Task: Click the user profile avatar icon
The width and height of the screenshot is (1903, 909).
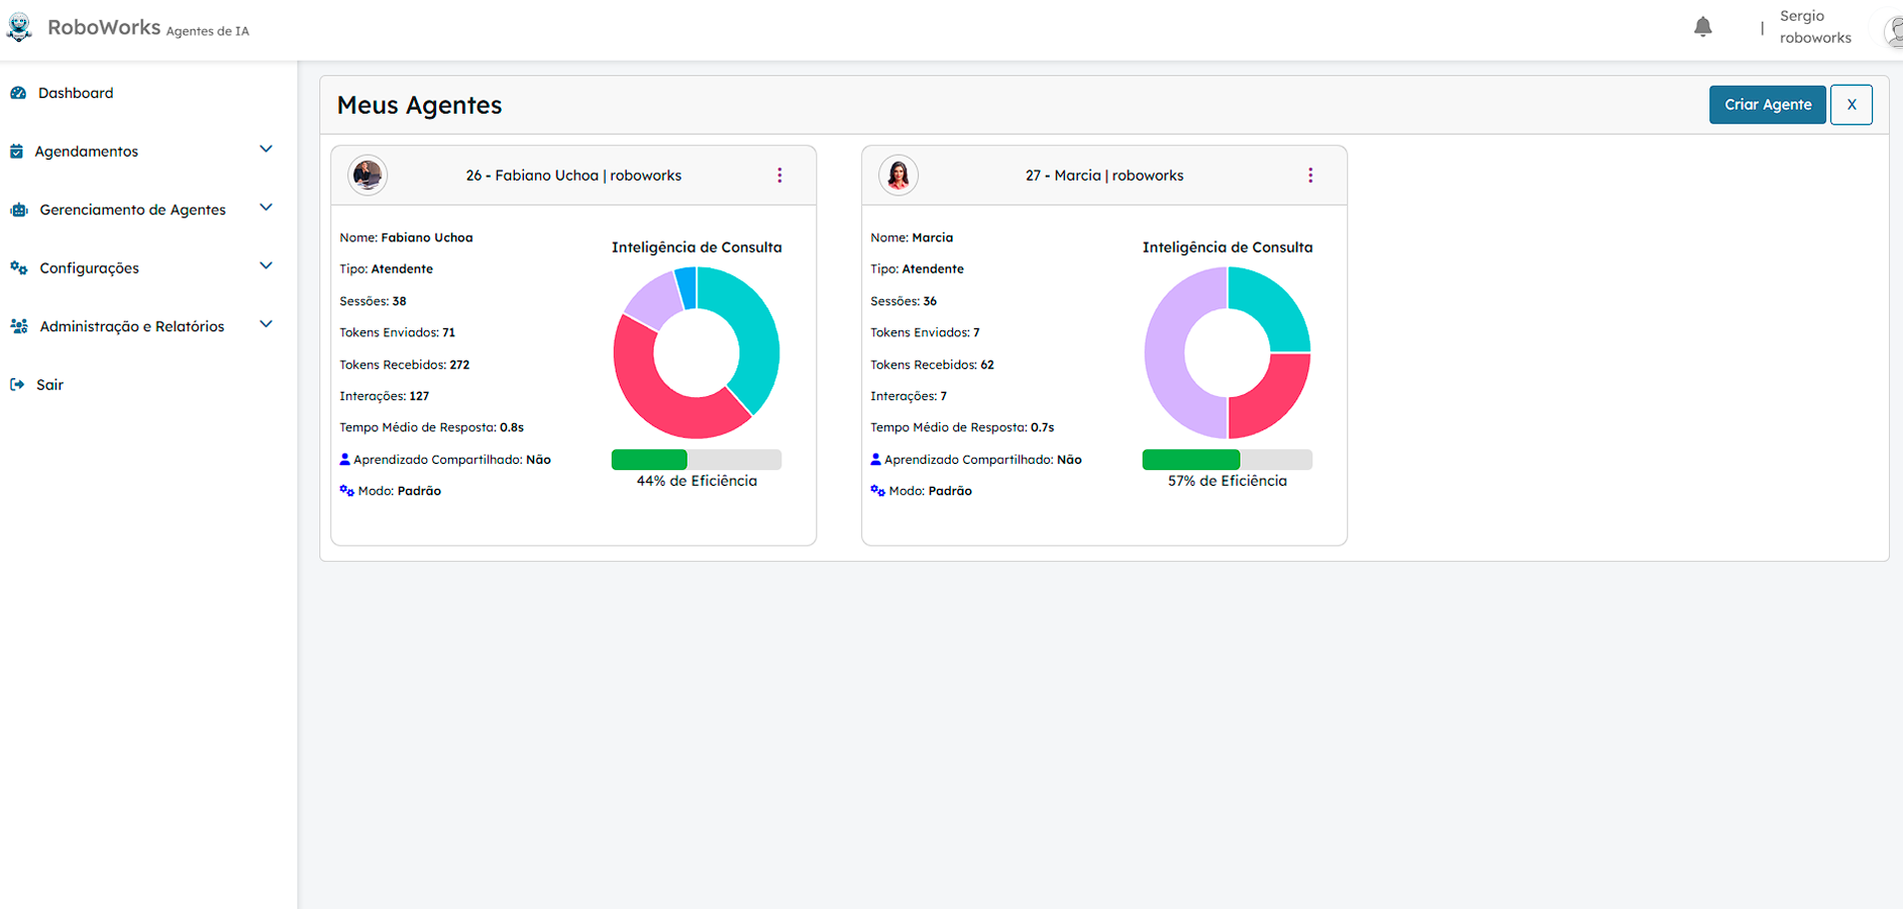Action: pyautogui.click(x=1893, y=31)
